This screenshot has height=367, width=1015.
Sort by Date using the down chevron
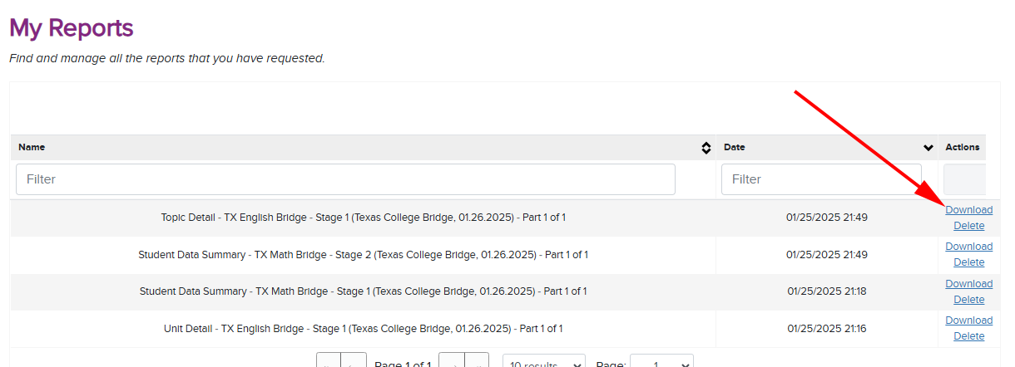pos(928,148)
